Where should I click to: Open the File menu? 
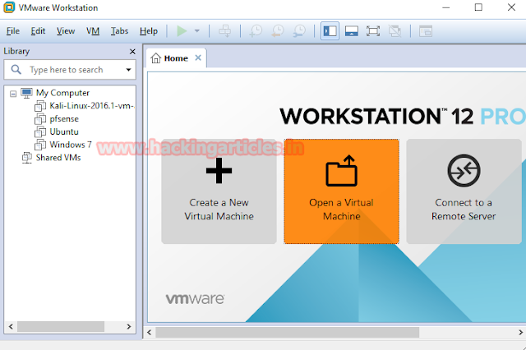click(13, 31)
